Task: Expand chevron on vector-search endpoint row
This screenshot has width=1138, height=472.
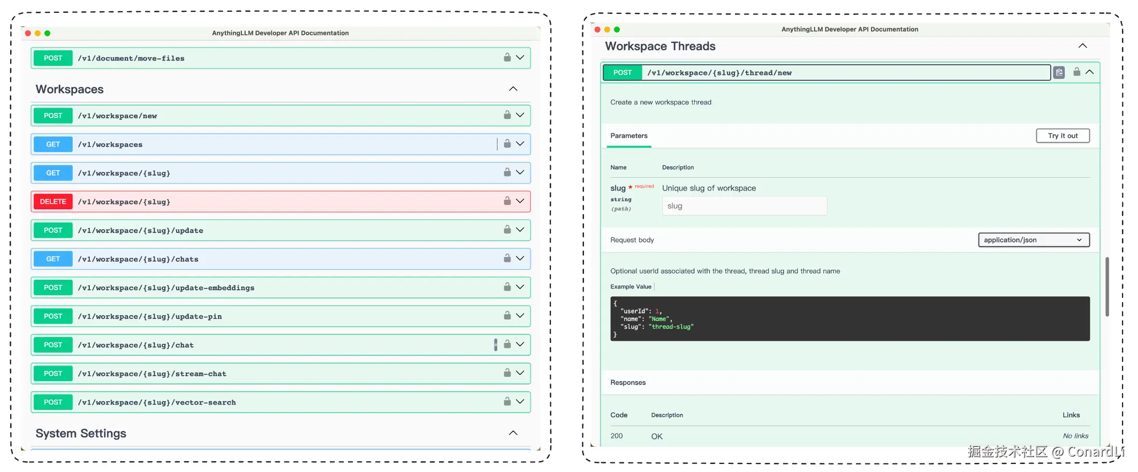Action: click(x=520, y=401)
